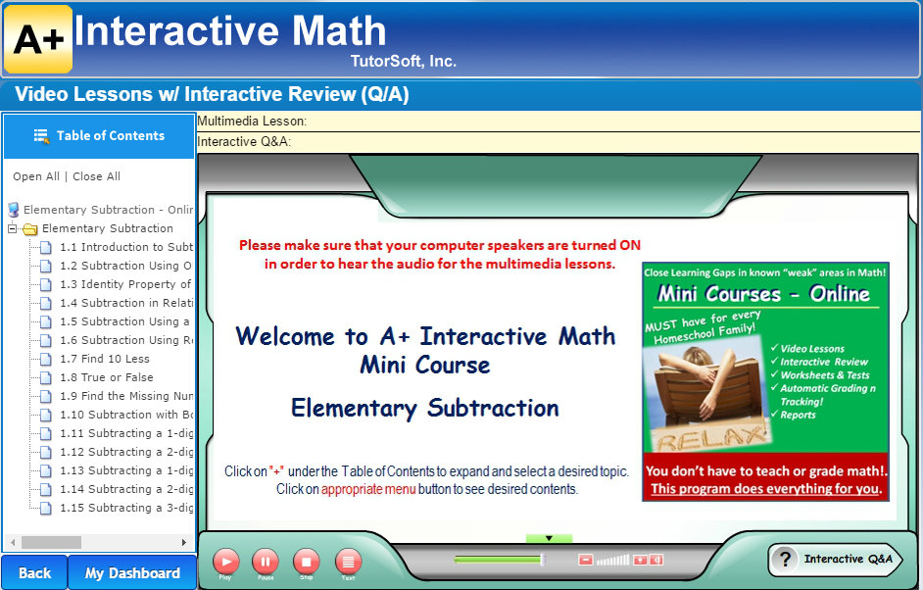Image resolution: width=923 pixels, height=590 pixels.
Task: Select the Elementary Subtraction - Online root item
Action: [x=108, y=210]
